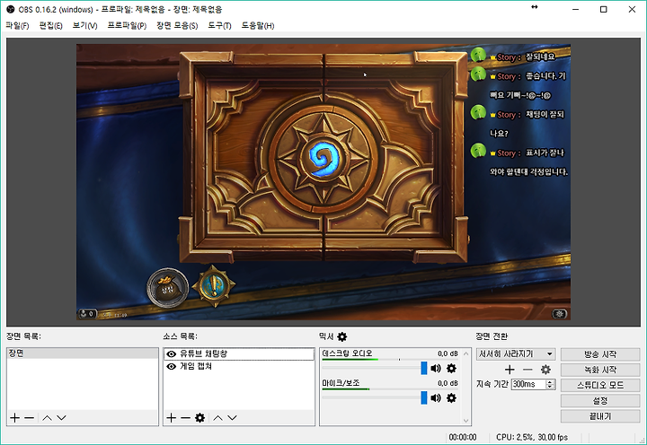This screenshot has width=647, height=445.
Task: Add a new source with the plus icon
Action: [x=172, y=418]
